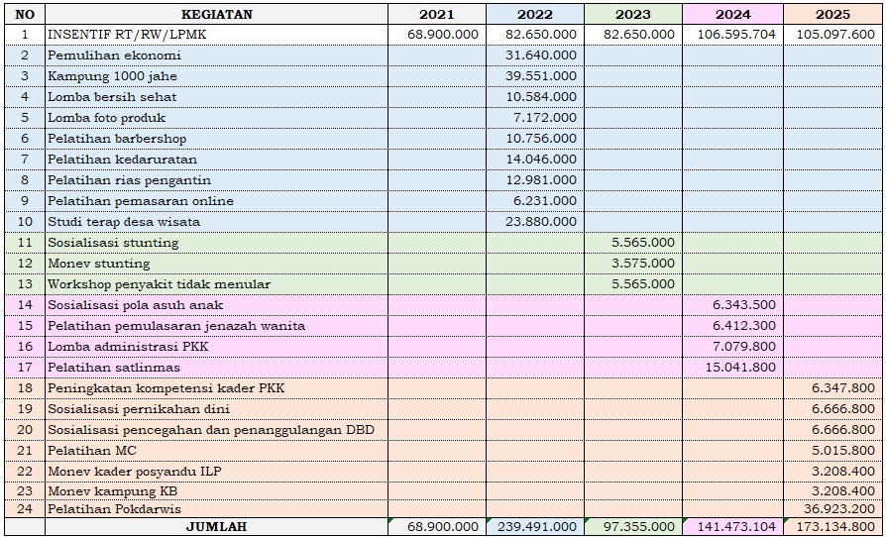
Task: Click 6.666.800 in Sosialisasi pernikahan dini row
Action: [843, 409]
